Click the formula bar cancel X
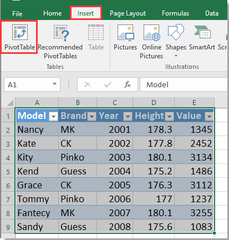The height and width of the screenshot is (240, 229). tap(88, 84)
